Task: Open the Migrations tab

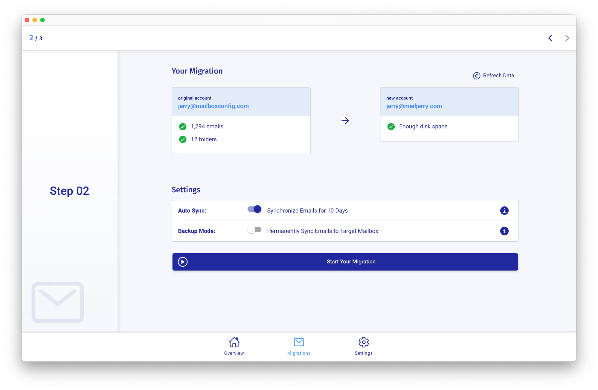Action: click(299, 346)
